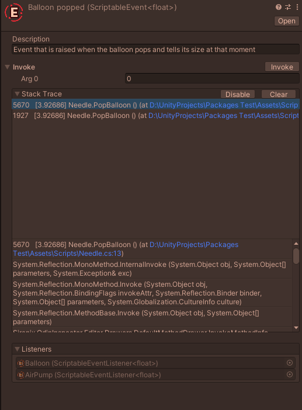Click the ScriptableEvent asset icon in header

pos(13,12)
